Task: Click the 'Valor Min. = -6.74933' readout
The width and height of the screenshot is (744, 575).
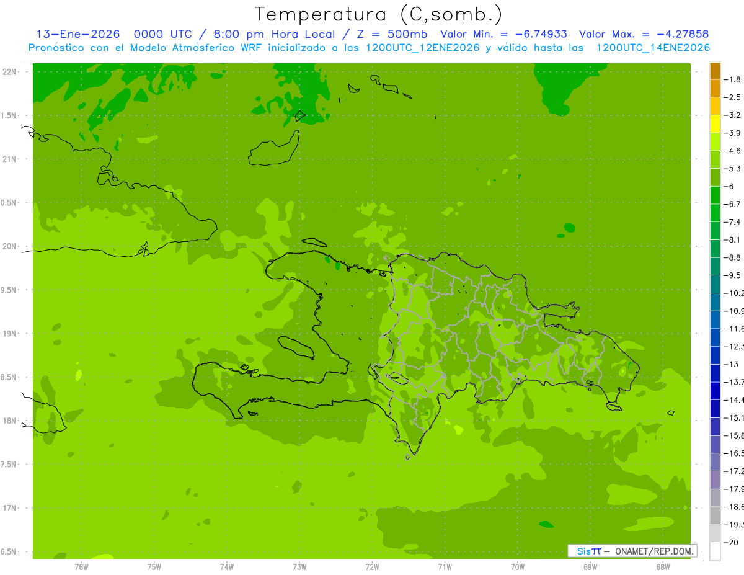Action: [503, 34]
